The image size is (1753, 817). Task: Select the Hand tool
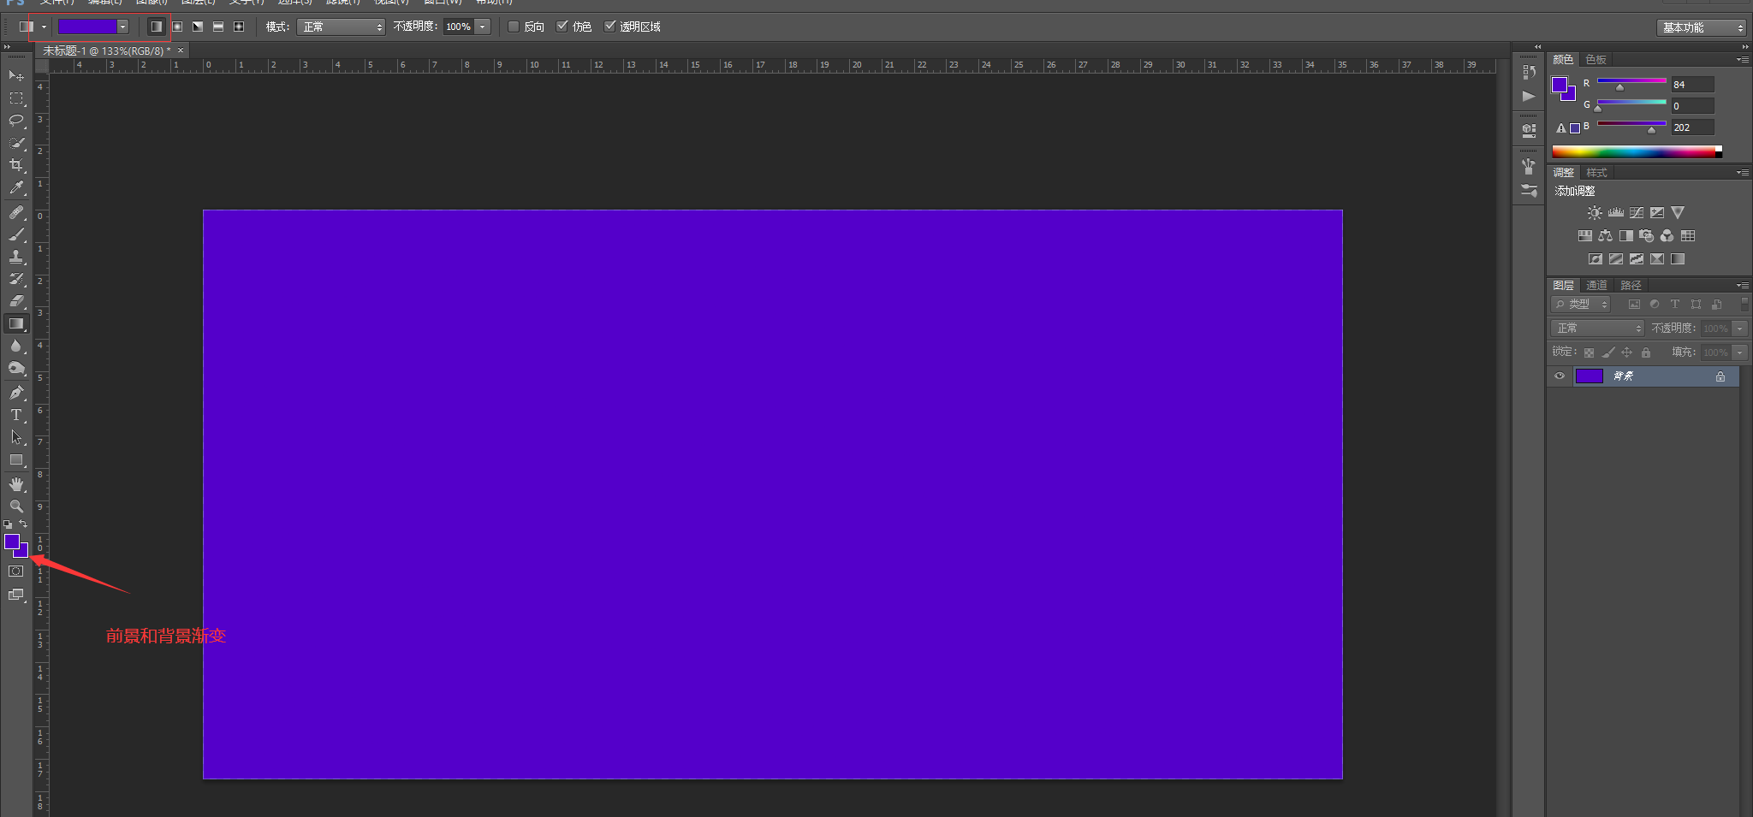(16, 484)
